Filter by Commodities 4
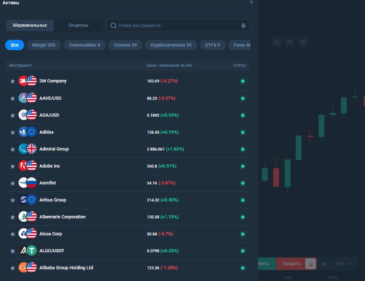This screenshot has width=365, height=281. (84, 45)
